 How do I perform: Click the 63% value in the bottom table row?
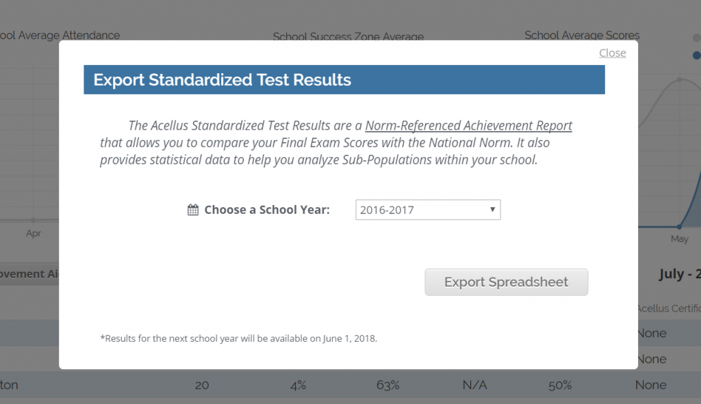387,385
